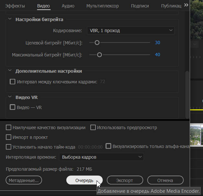Show hidden tabs with the double-chevron icon
The width and height of the screenshot is (203, 196).
[186, 5]
